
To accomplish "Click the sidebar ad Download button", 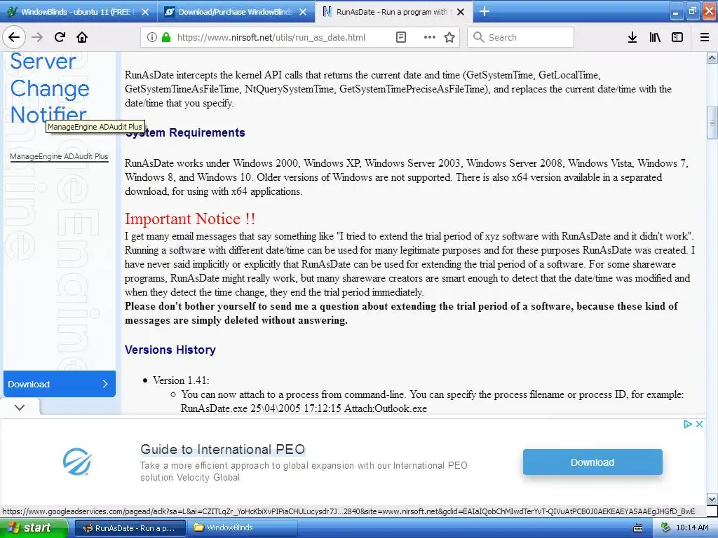I will pos(60,384).
